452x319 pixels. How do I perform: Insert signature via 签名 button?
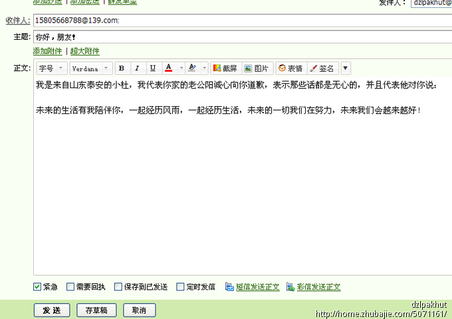click(322, 68)
